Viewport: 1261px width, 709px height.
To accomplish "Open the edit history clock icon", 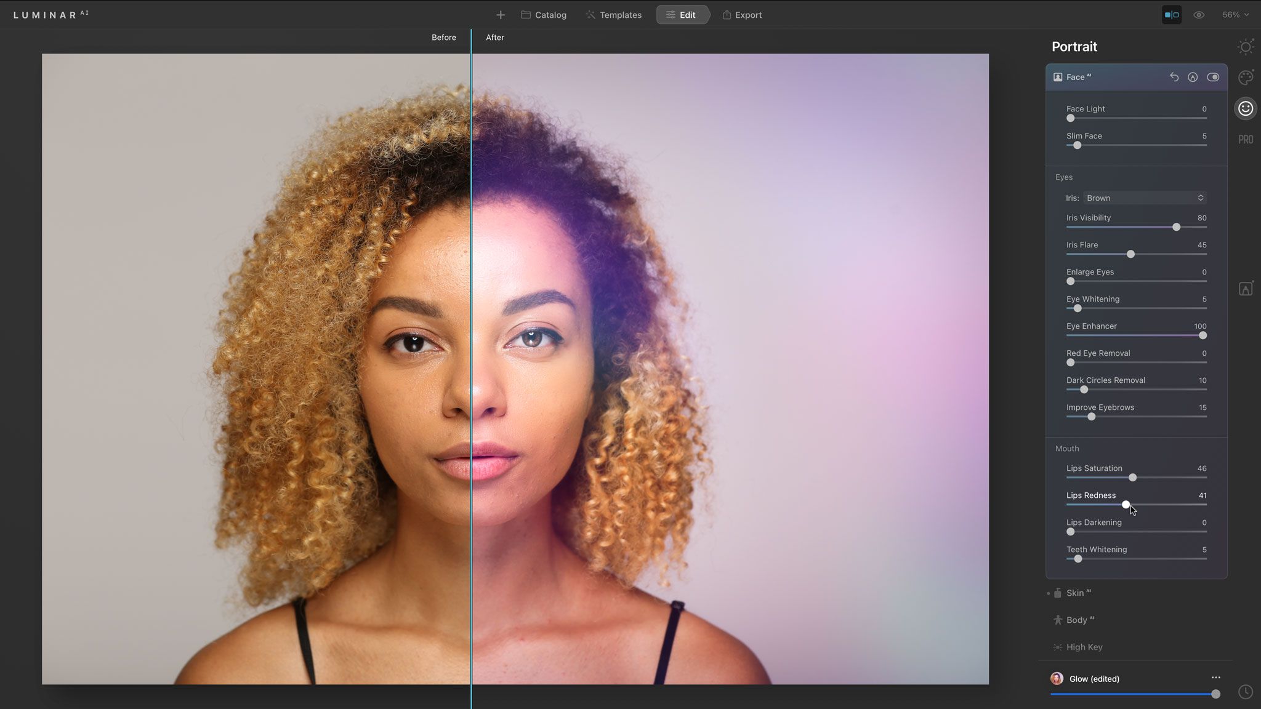I will (1246, 692).
